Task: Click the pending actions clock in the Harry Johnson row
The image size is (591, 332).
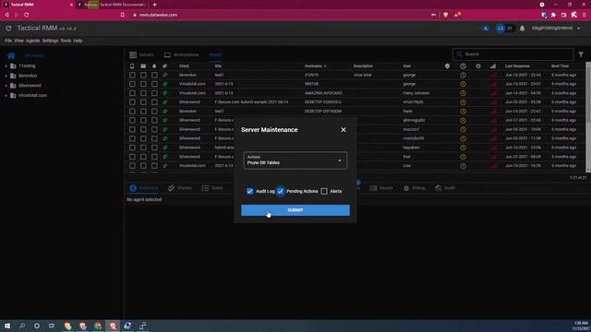Action: [x=463, y=93]
